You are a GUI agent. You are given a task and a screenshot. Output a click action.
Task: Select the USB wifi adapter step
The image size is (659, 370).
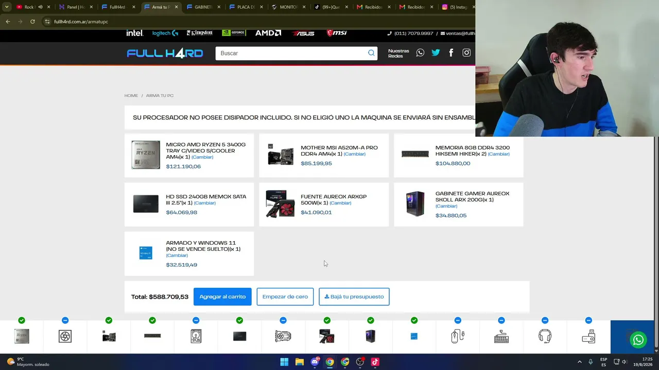(588, 337)
